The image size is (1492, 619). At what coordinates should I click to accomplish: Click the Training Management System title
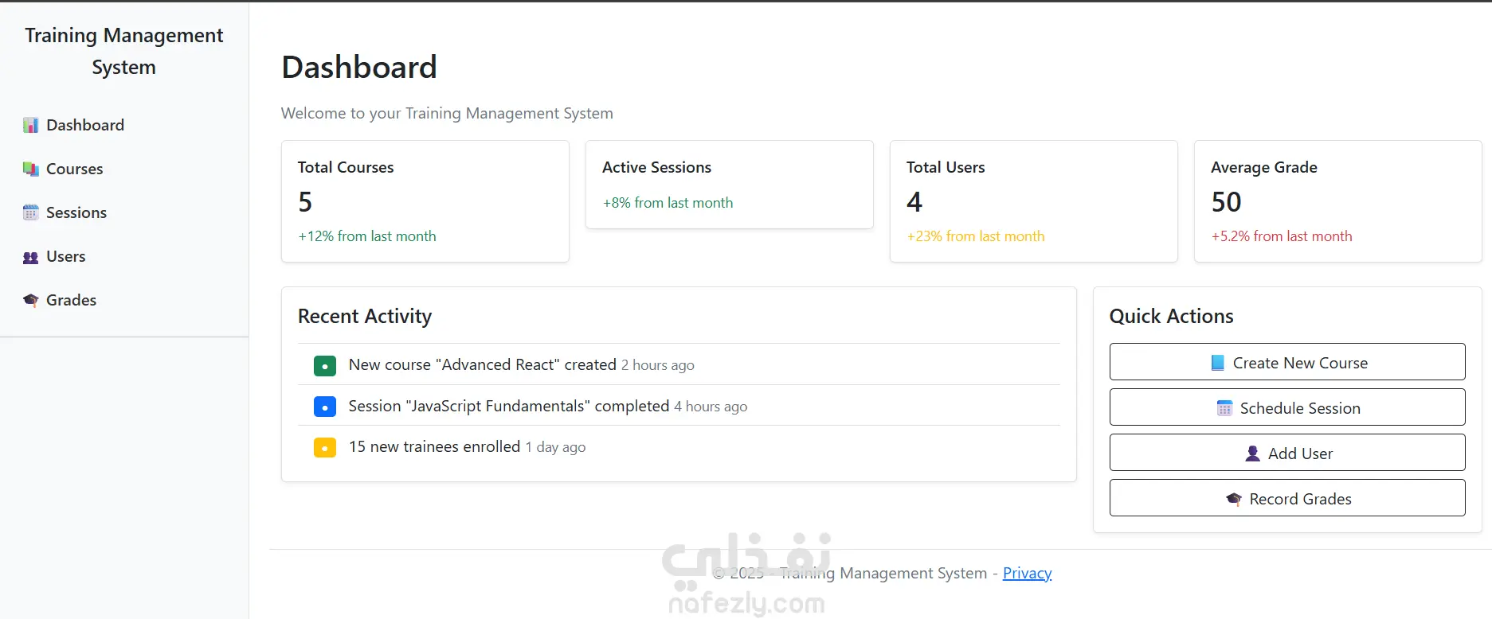click(x=123, y=51)
